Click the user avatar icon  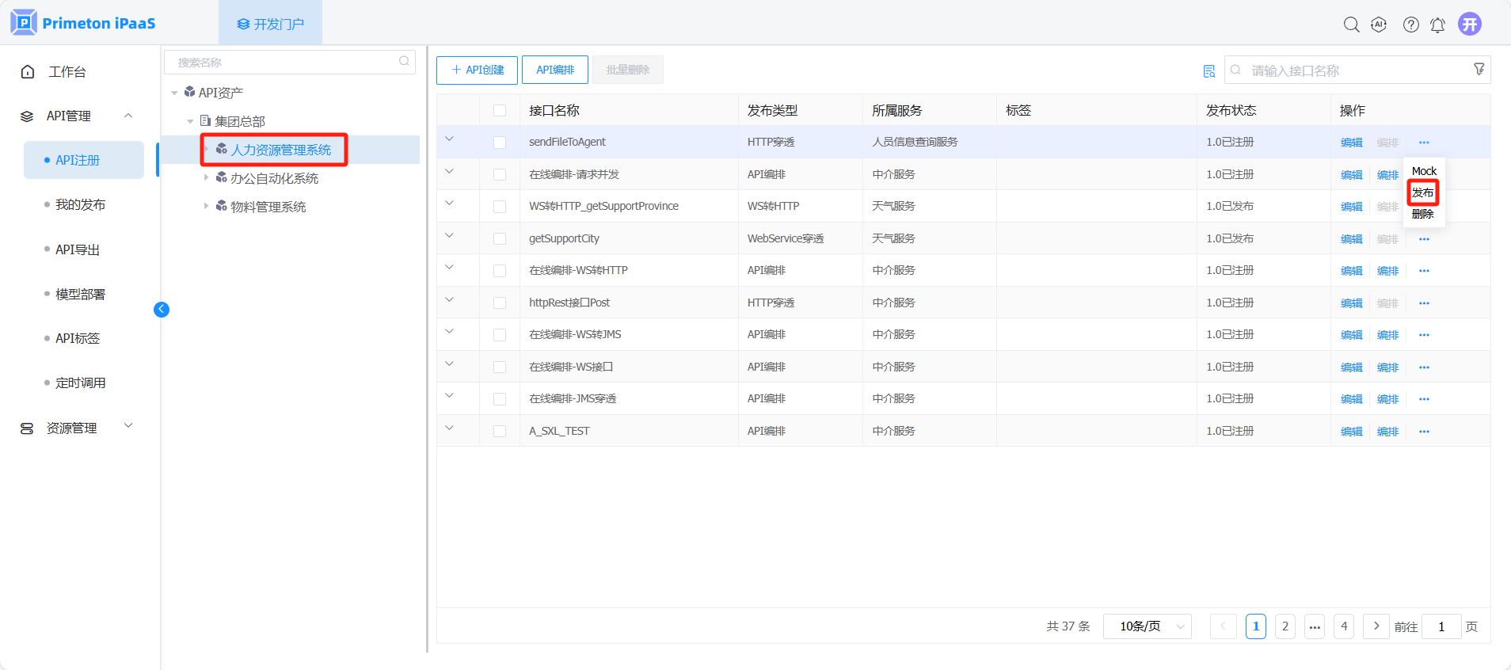(x=1470, y=25)
